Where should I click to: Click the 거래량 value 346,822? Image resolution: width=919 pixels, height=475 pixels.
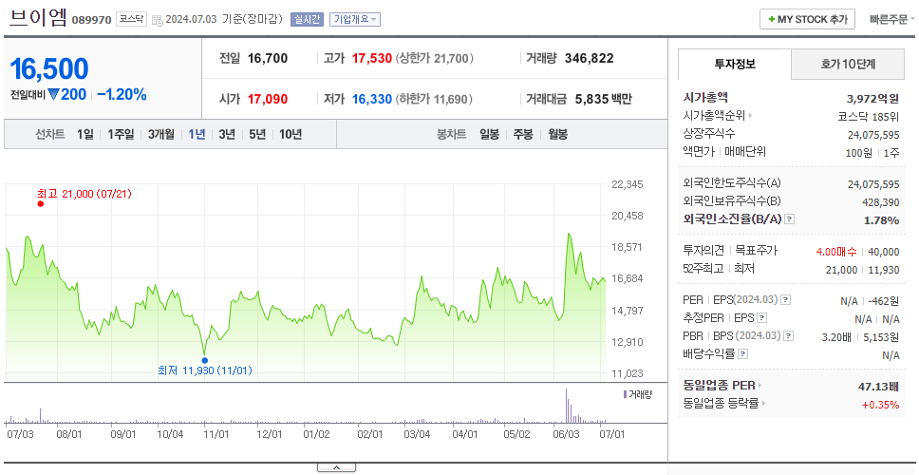pyautogui.click(x=590, y=58)
